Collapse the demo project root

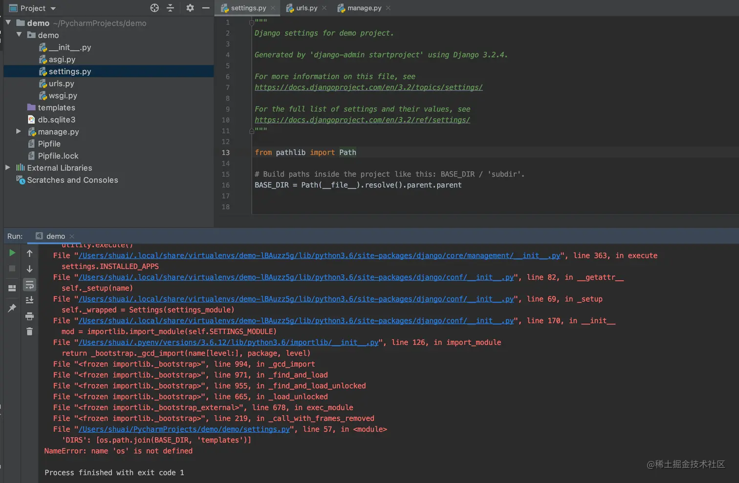[x=8, y=22]
